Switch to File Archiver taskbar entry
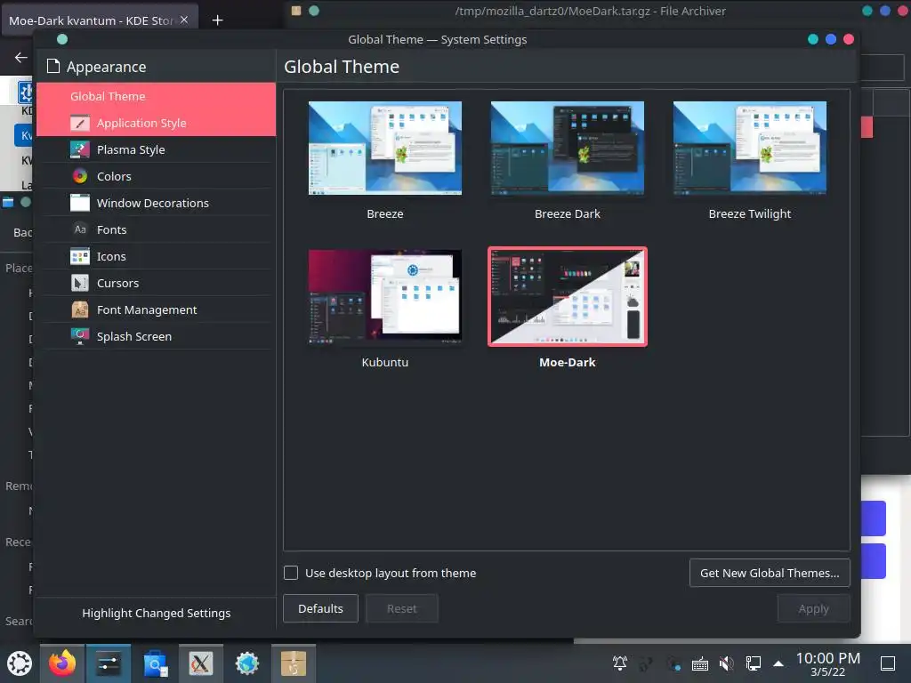This screenshot has height=683, width=911. (294, 663)
